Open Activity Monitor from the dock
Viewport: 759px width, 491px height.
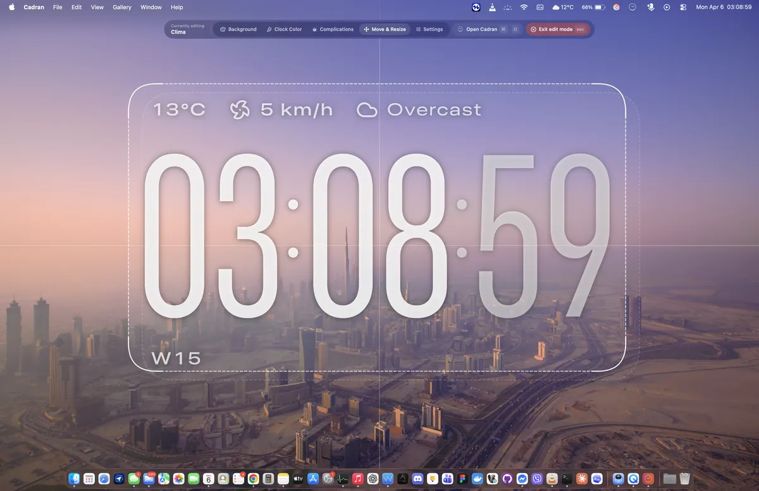(x=343, y=479)
